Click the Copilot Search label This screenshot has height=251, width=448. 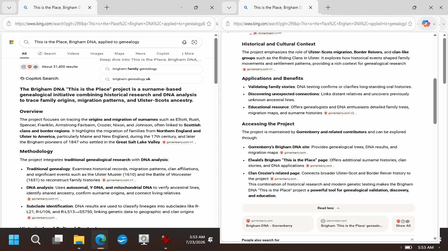coord(39,79)
